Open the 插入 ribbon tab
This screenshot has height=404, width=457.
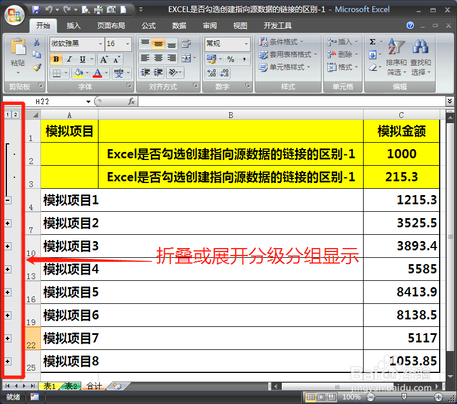tap(73, 26)
